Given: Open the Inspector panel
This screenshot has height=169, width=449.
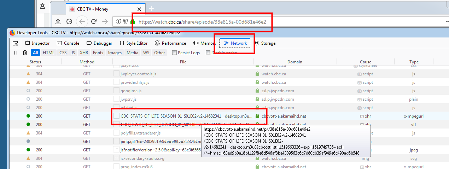Looking at the screenshot, I should (x=37, y=43).
